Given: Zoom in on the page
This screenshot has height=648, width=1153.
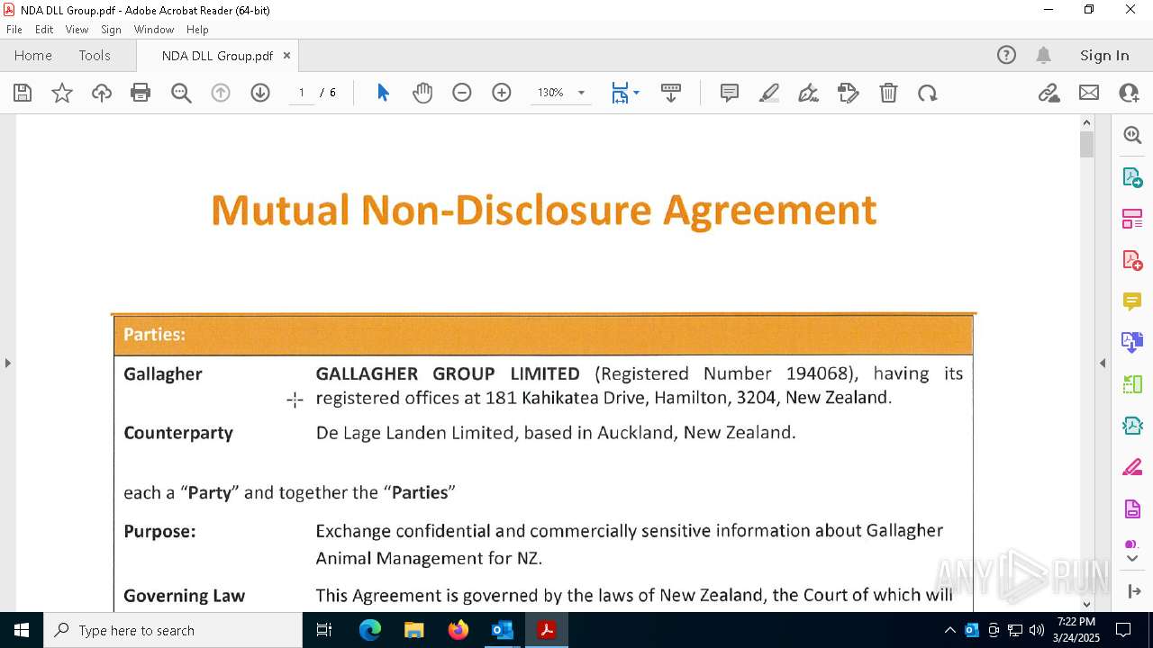Looking at the screenshot, I should pos(502,93).
